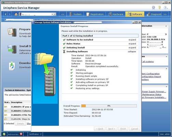Click the advisory Details button
Viewport: 172px width, 137px height.
point(20,124)
